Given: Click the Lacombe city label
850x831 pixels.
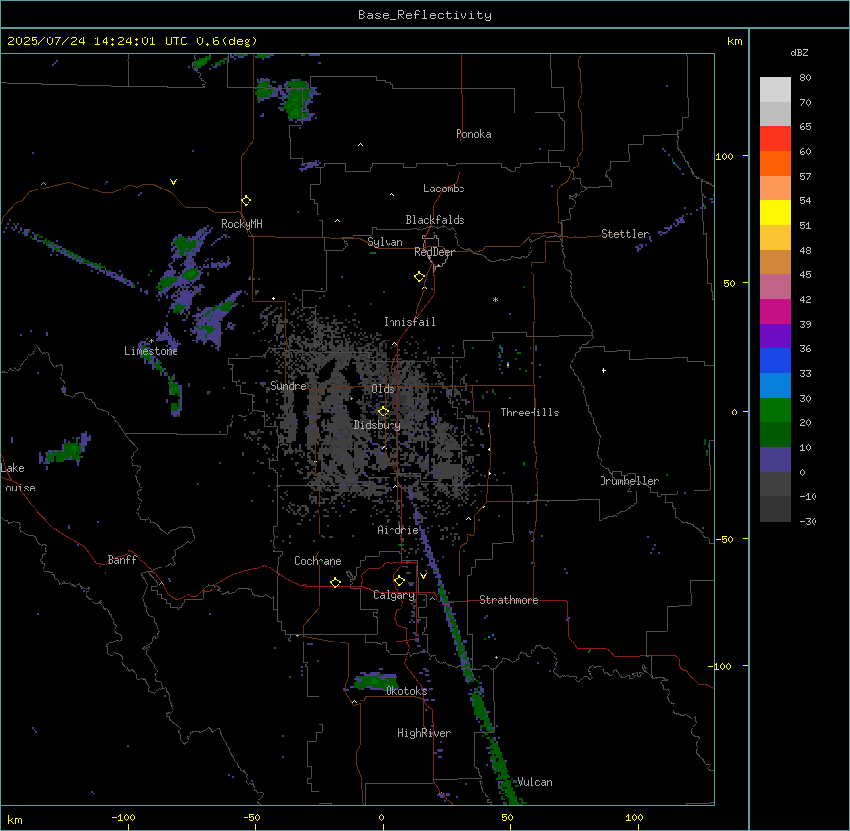Looking at the screenshot, I should [x=444, y=189].
